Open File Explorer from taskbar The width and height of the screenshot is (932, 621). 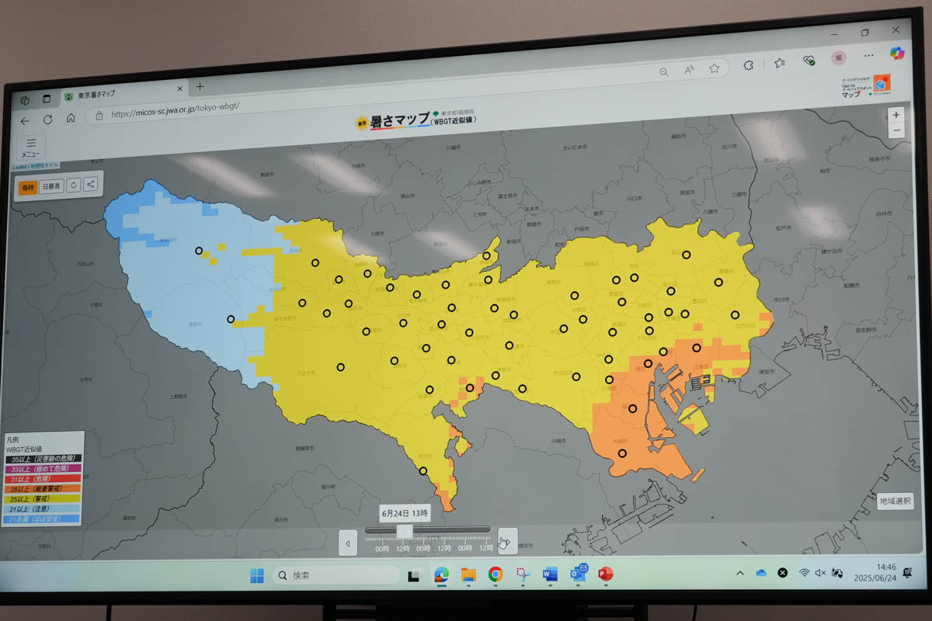point(468,574)
